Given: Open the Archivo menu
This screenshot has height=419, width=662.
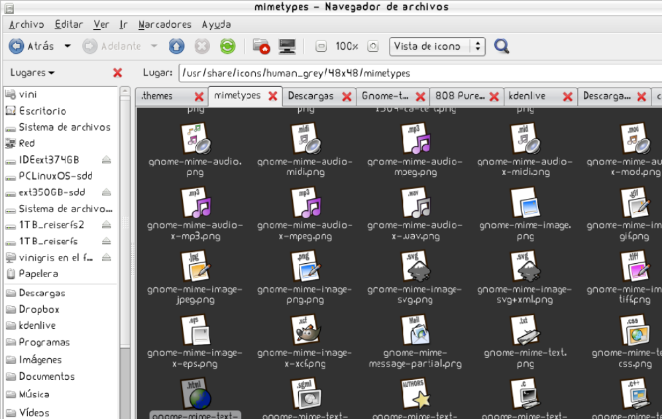Looking at the screenshot, I should (x=27, y=25).
